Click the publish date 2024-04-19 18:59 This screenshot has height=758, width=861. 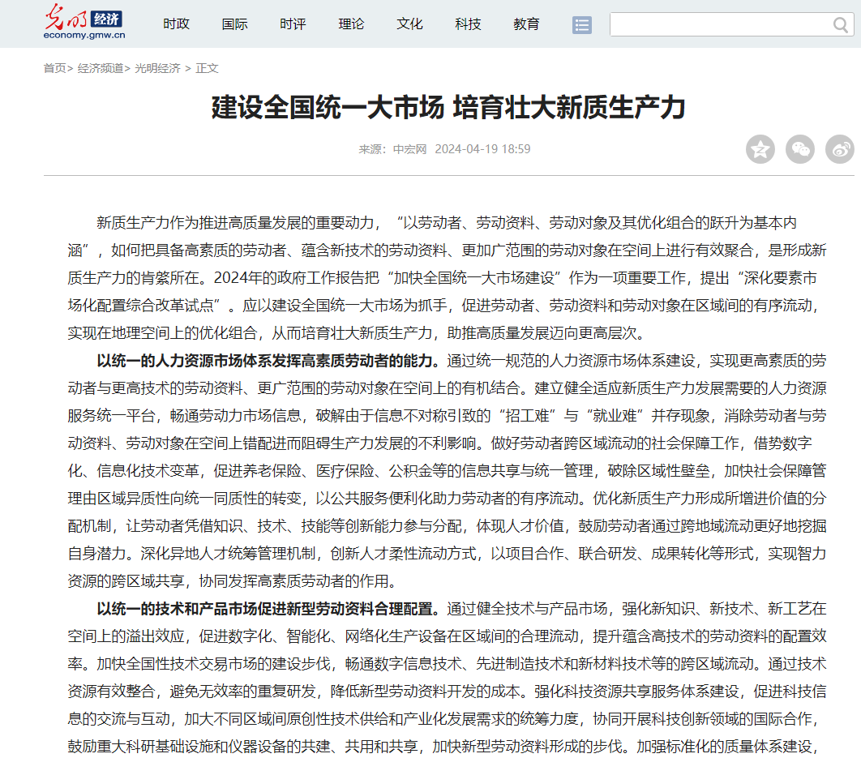click(x=482, y=149)
